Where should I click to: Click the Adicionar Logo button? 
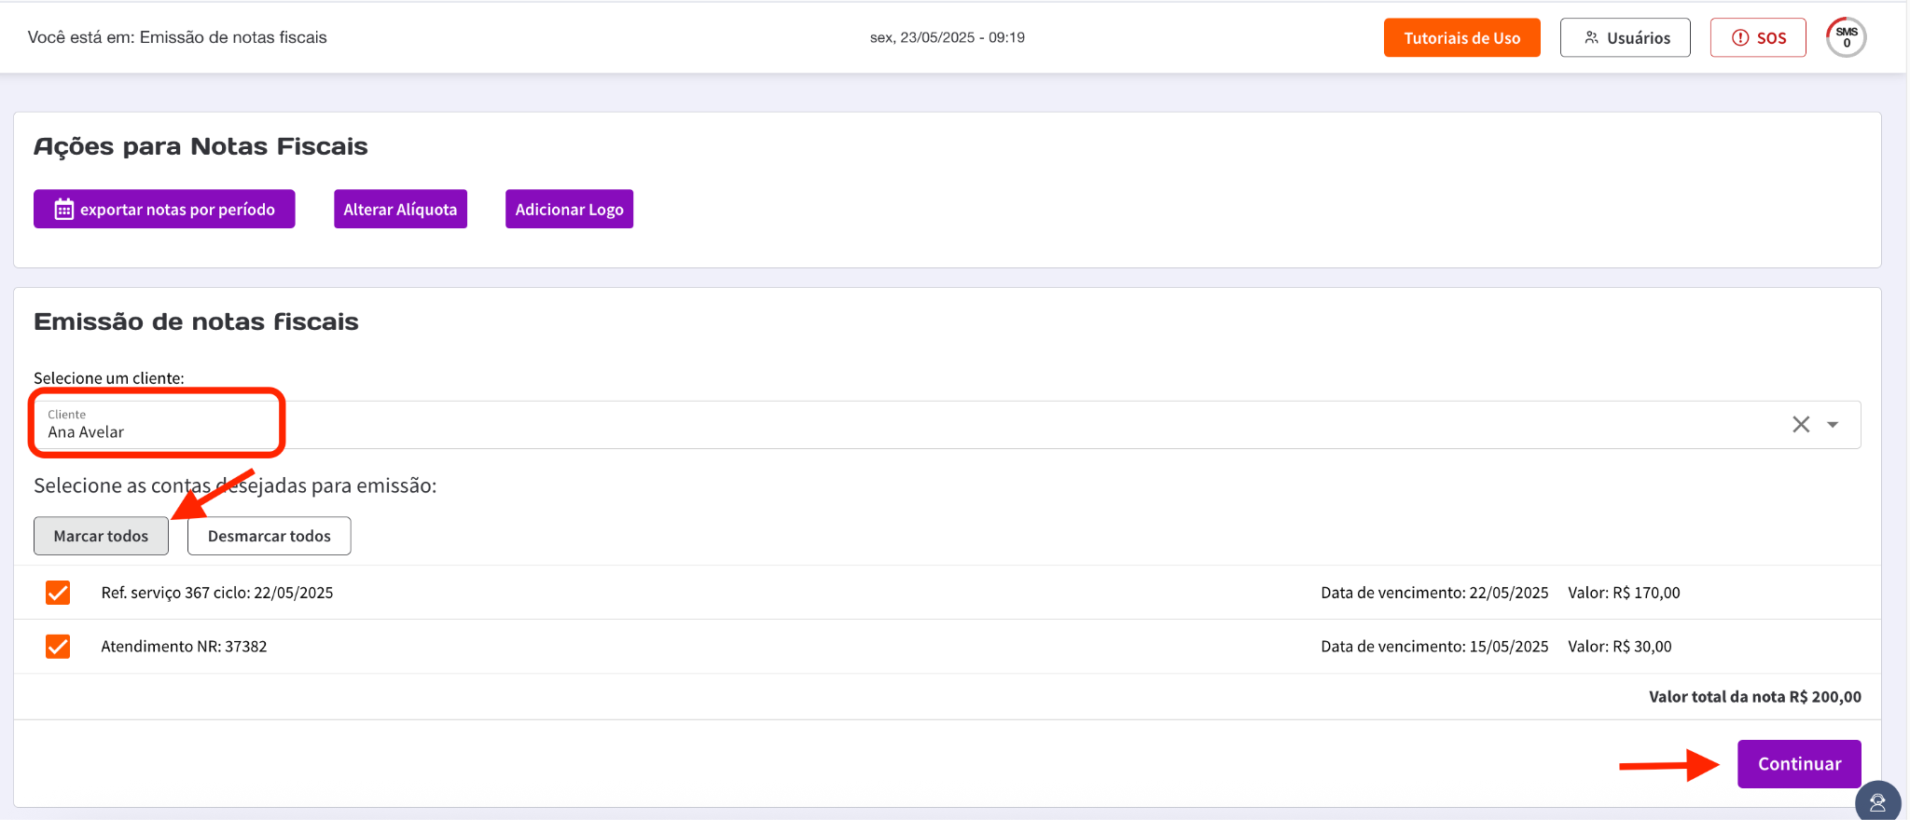click(x=569, y=210)
